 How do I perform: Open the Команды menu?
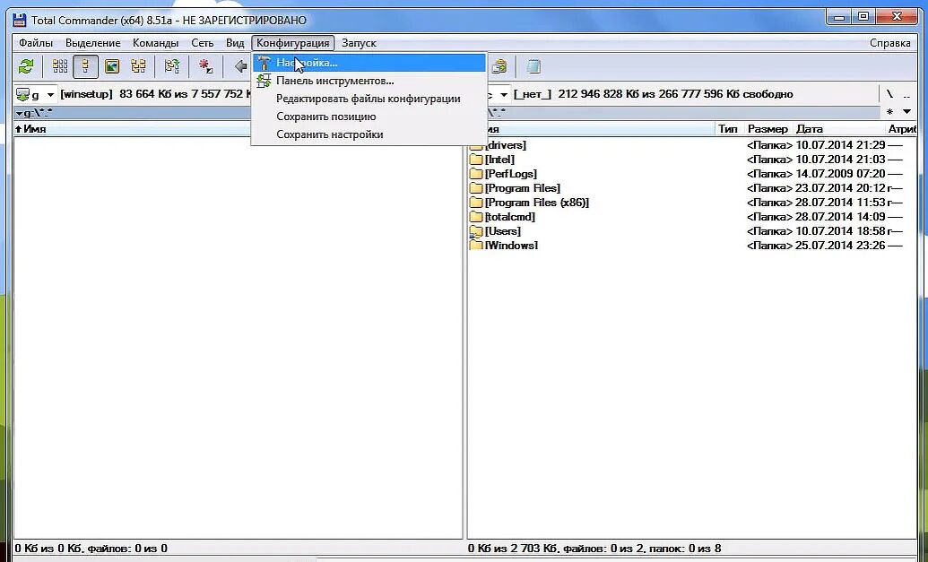pyautogui.click(x=156, y=43)
